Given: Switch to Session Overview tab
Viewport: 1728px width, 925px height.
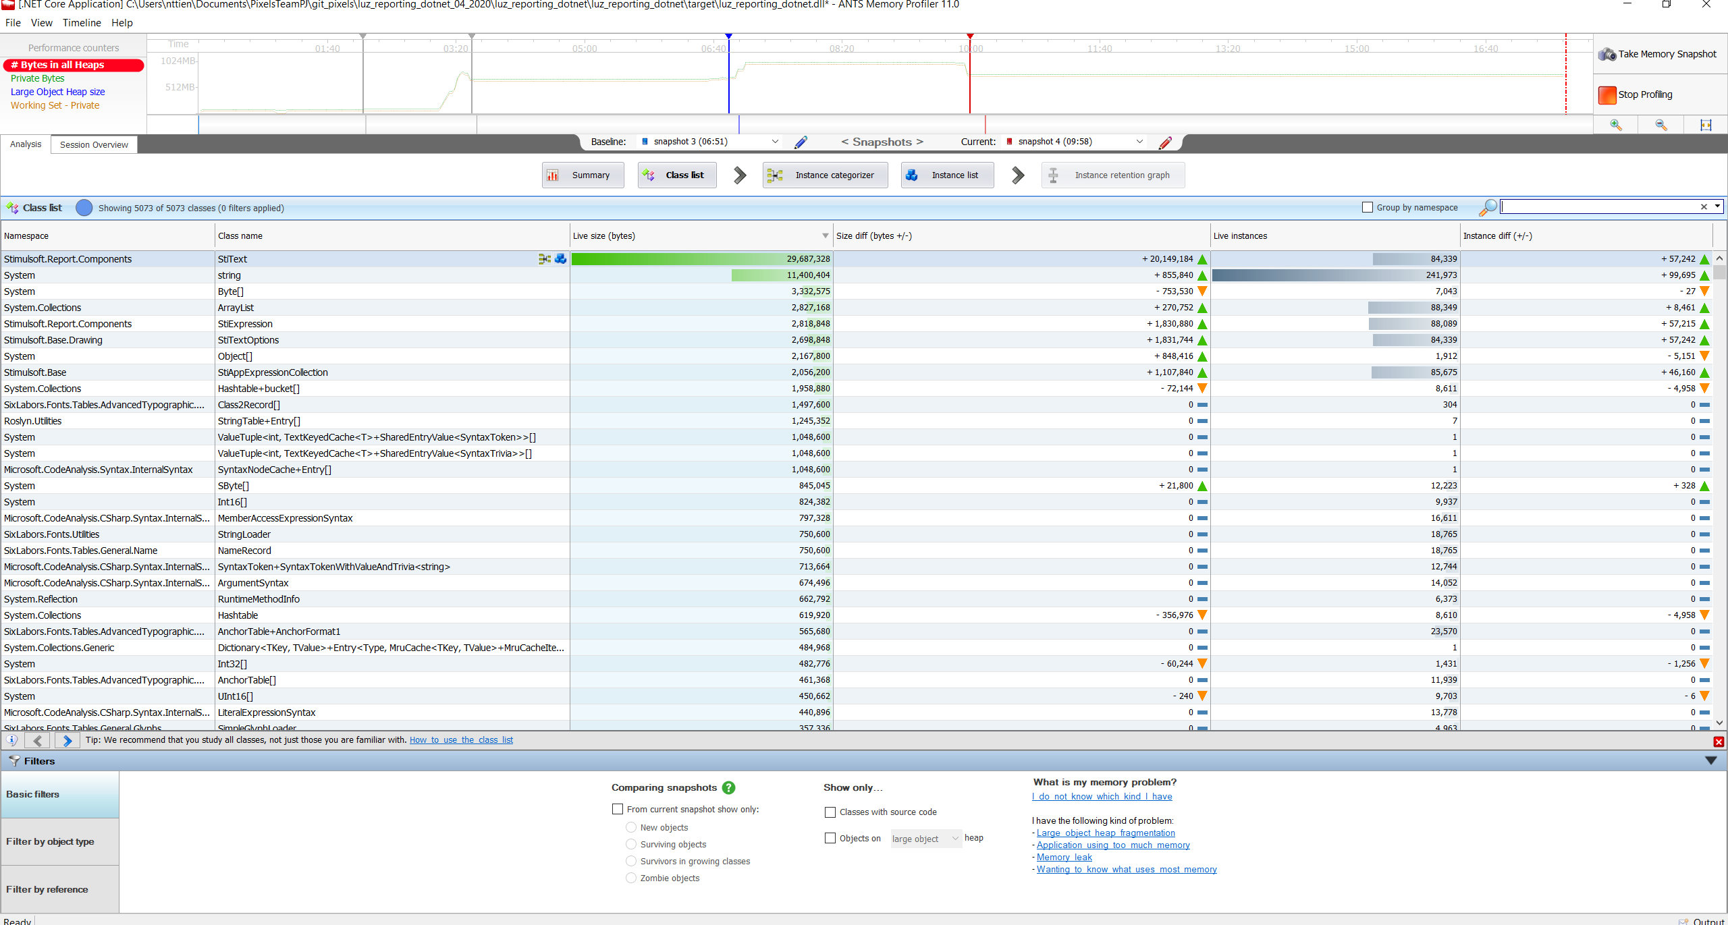Looking at the screenshot, I should tap(94, 145).
